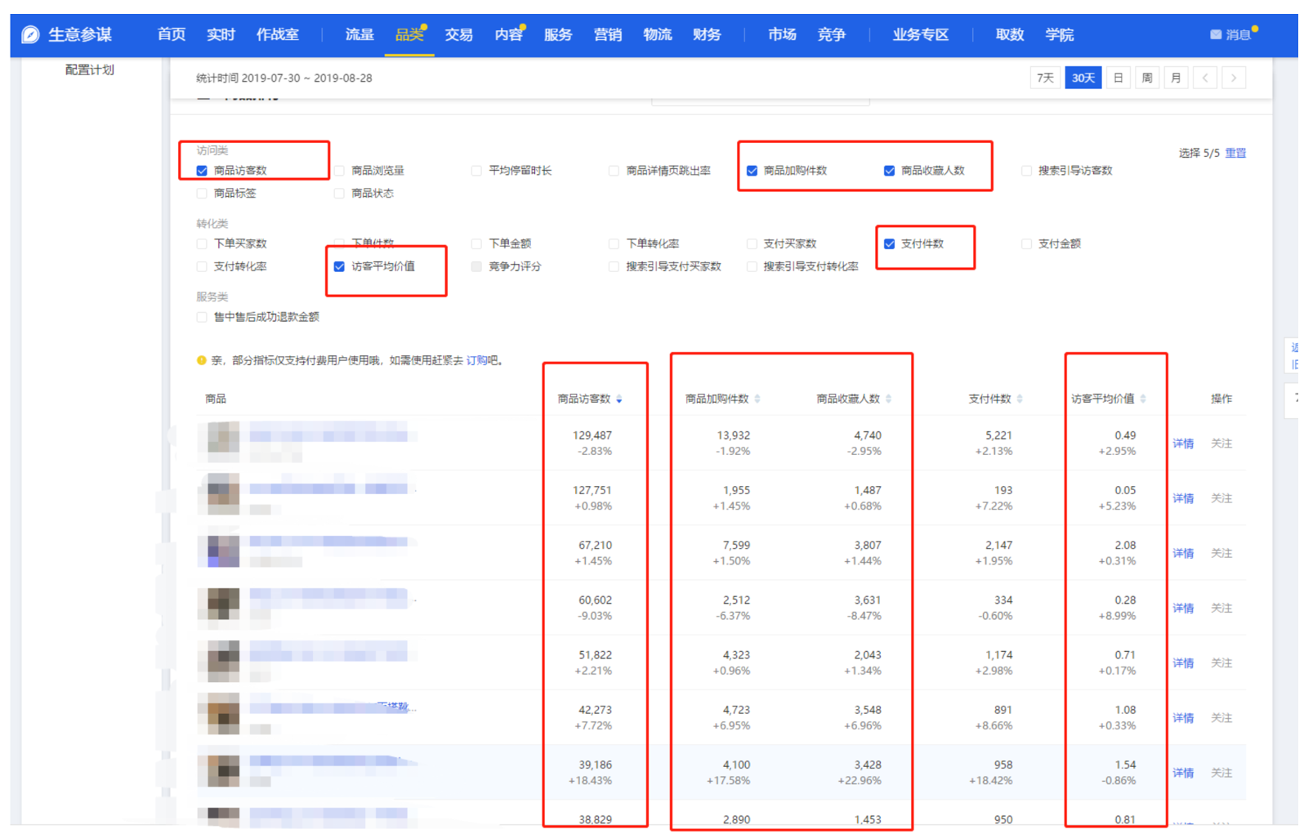Open 详情 for the 129,487 visitors row
The width and height of the screenshot is (1304, 834).
point(1183,444)
